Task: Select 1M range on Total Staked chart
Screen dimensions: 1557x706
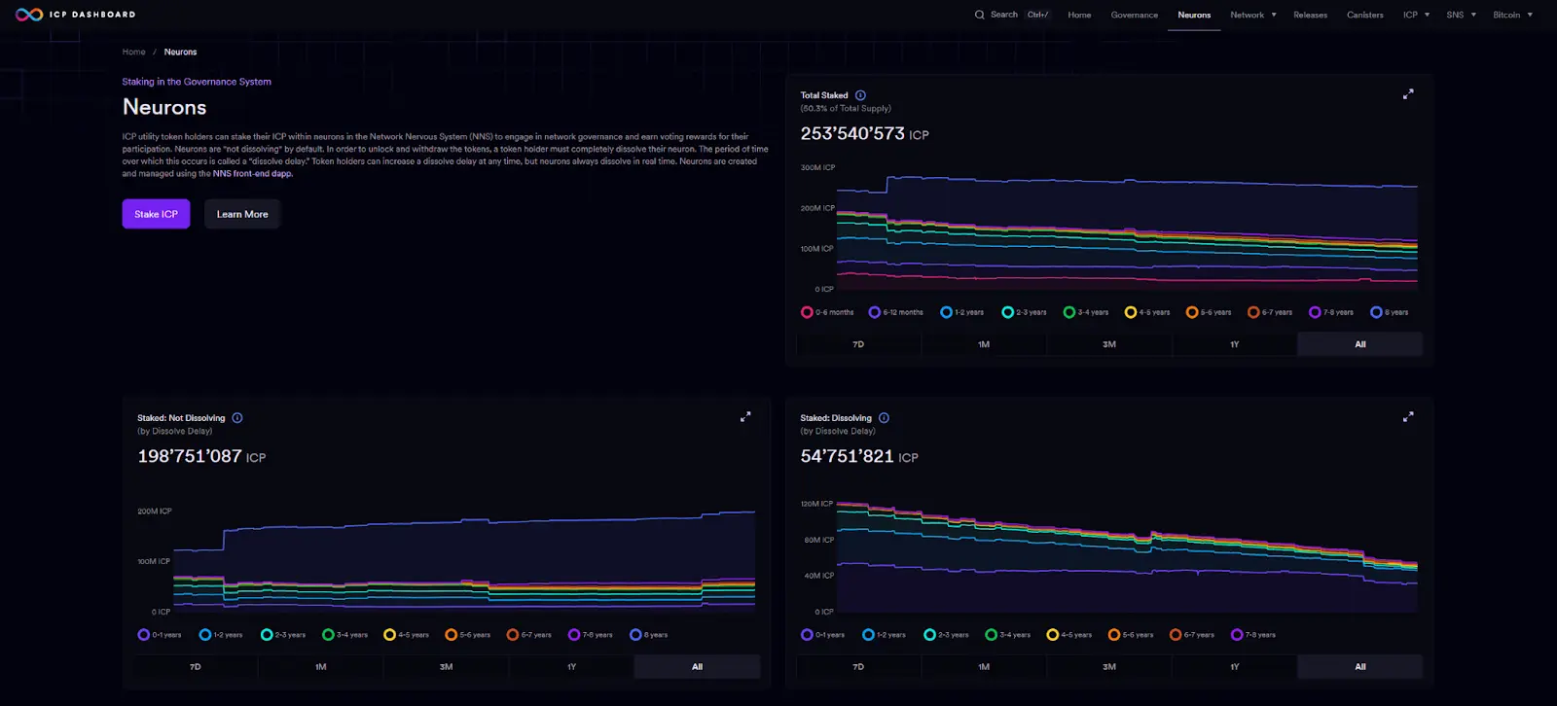Action: coord(984,344)
